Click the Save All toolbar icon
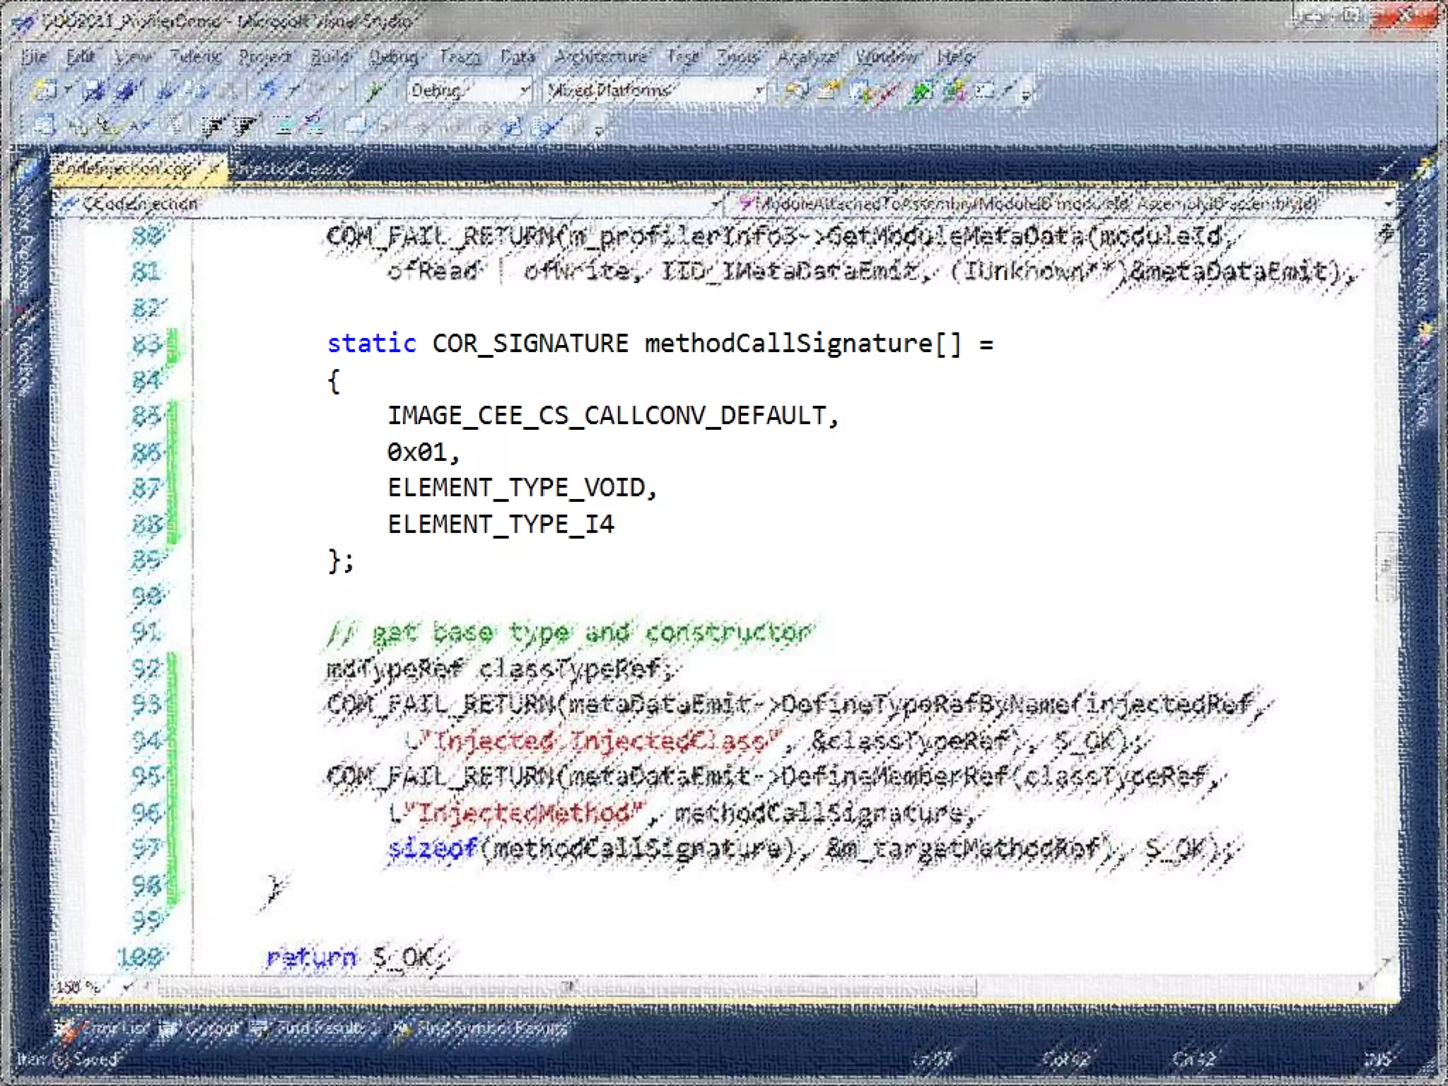This screenshot has width=1448, height=1086. pos(127,90)
